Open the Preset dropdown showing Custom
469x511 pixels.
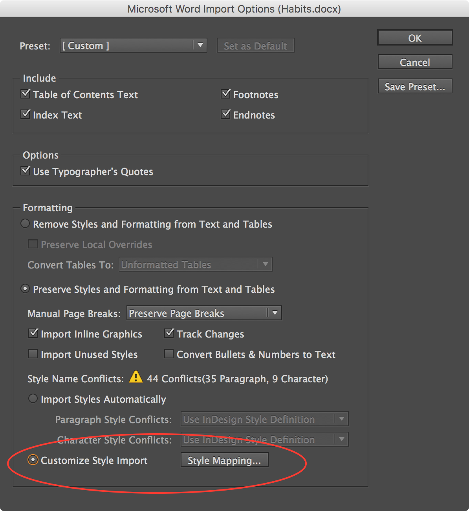(134, 46)
